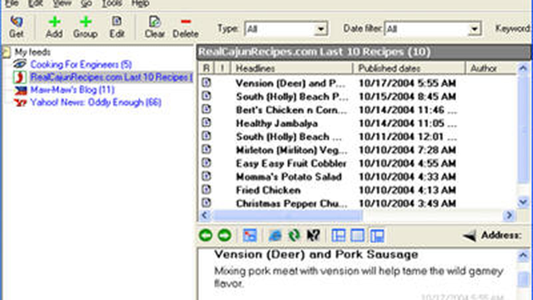
Task: Open the Tools menu
Action: (x=112, y=3)
